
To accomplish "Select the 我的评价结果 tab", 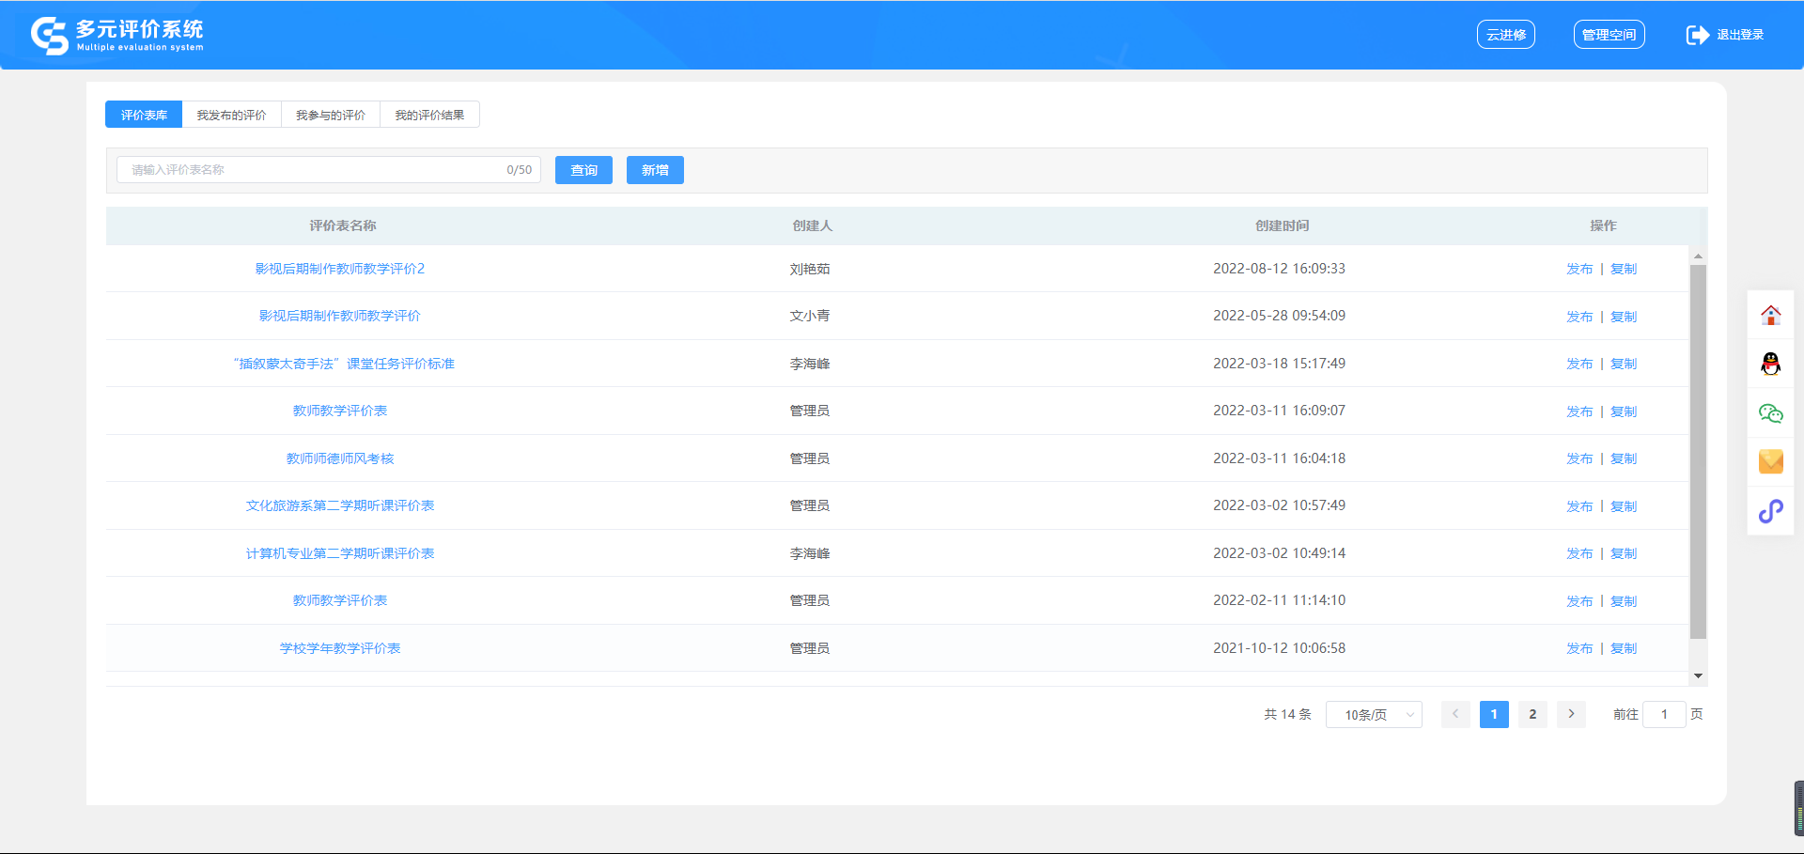I will tap(429, 115).
